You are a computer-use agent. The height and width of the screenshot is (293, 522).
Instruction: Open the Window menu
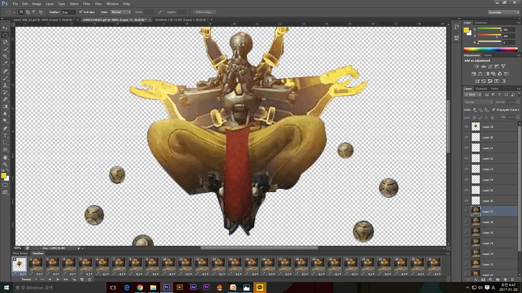click(112, 4)
